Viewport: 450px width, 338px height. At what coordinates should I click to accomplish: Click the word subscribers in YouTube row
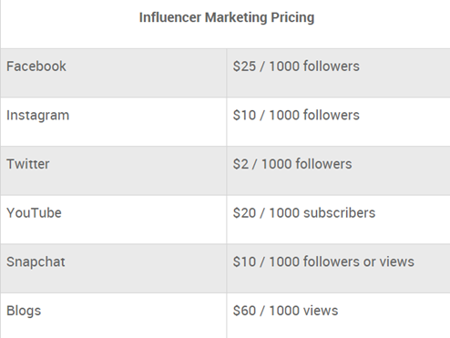pyautogui.click(x=339, y=213)
